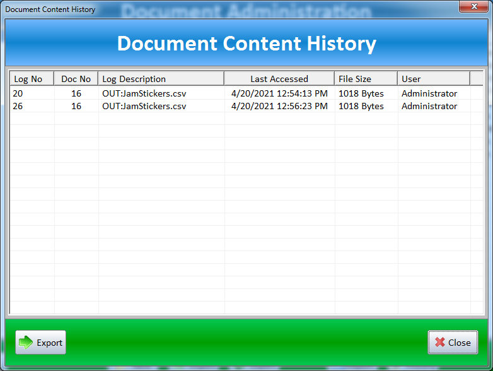The width and height of the screenshot is (493, 371).
Task: Click the green arrow Export icon
Action: coord(26,343)
